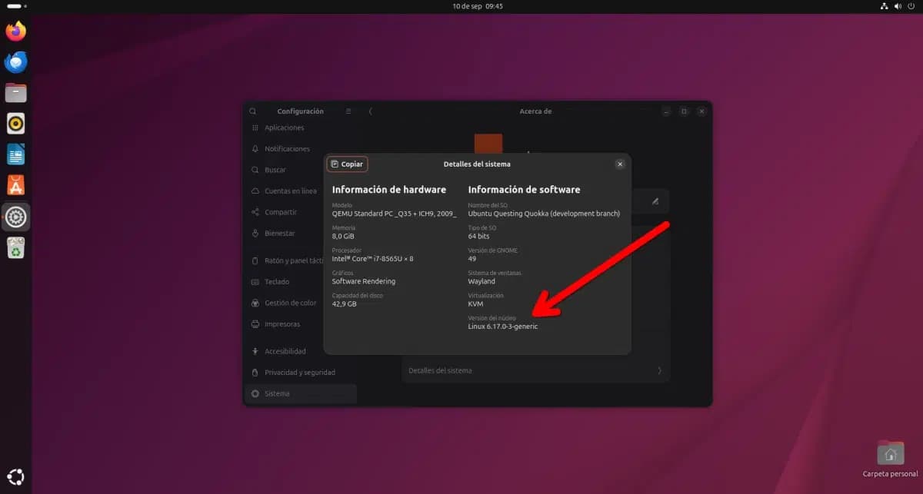This screenshot has width=923, height=494.
Task: Open Cuentas en línea settings
Action: [x=290, y=191]
